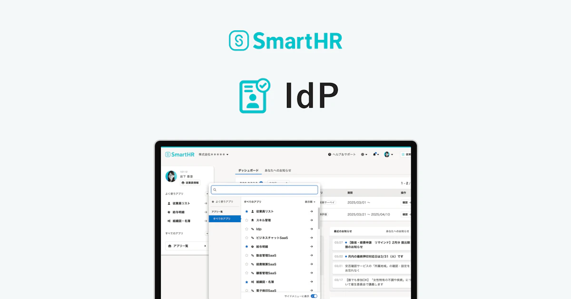Open ヘルプ＆サポート in the header
Viewport: 571px width, 299px height.
coord(342,154)
